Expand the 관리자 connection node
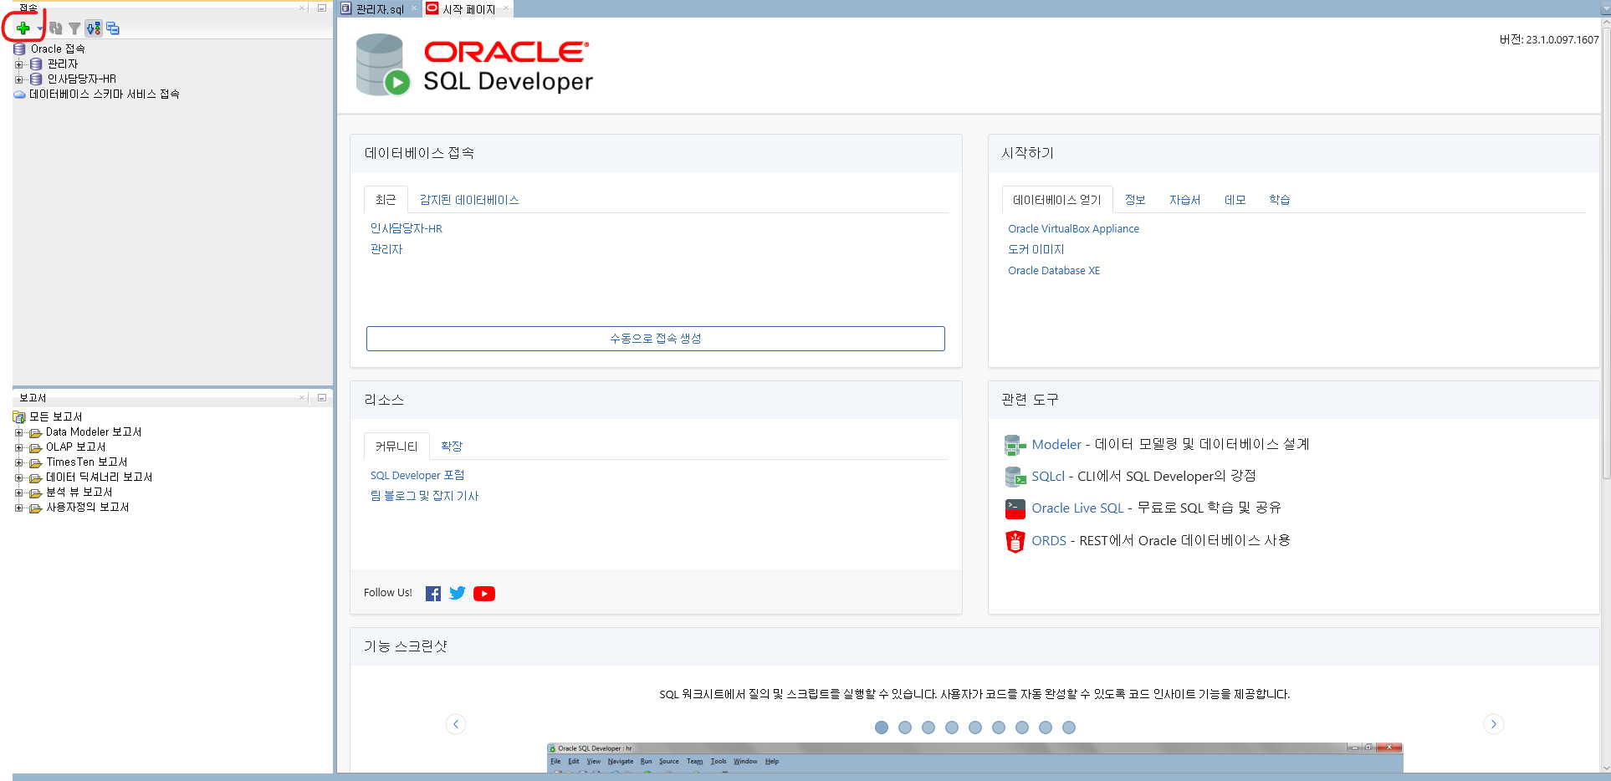The height and width of the screenshot is (781, 1611). pos(18,64)
